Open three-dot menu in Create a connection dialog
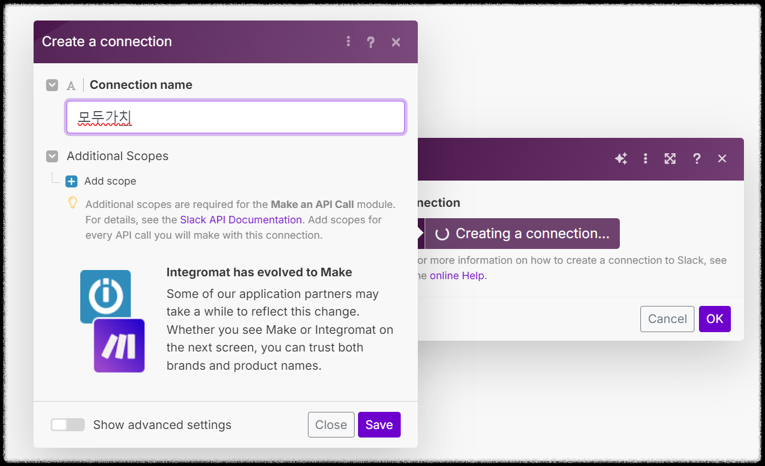 [348, 42]
